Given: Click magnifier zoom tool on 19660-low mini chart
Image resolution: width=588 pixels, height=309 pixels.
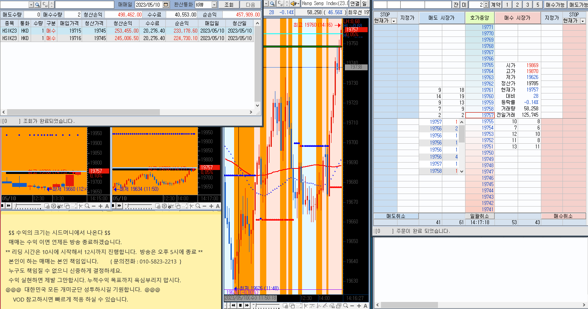Looking at the screenshot, I should tap(87, 206).
